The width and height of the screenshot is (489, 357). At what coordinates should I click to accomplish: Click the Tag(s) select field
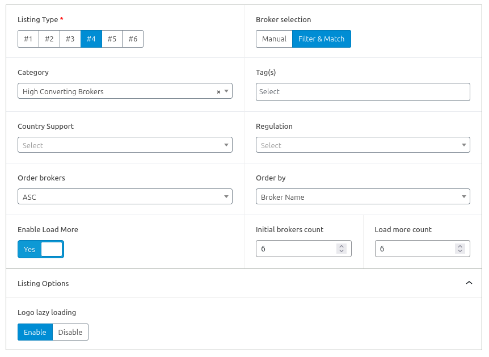[x=362, y=92]
